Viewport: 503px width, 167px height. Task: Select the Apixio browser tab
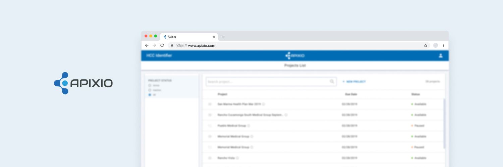click(189, 37)
